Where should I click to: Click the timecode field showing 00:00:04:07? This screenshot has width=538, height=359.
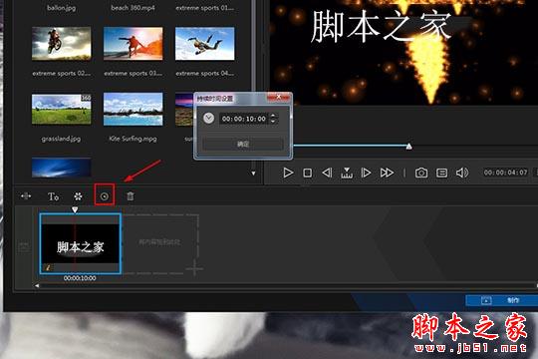(505, 173)
